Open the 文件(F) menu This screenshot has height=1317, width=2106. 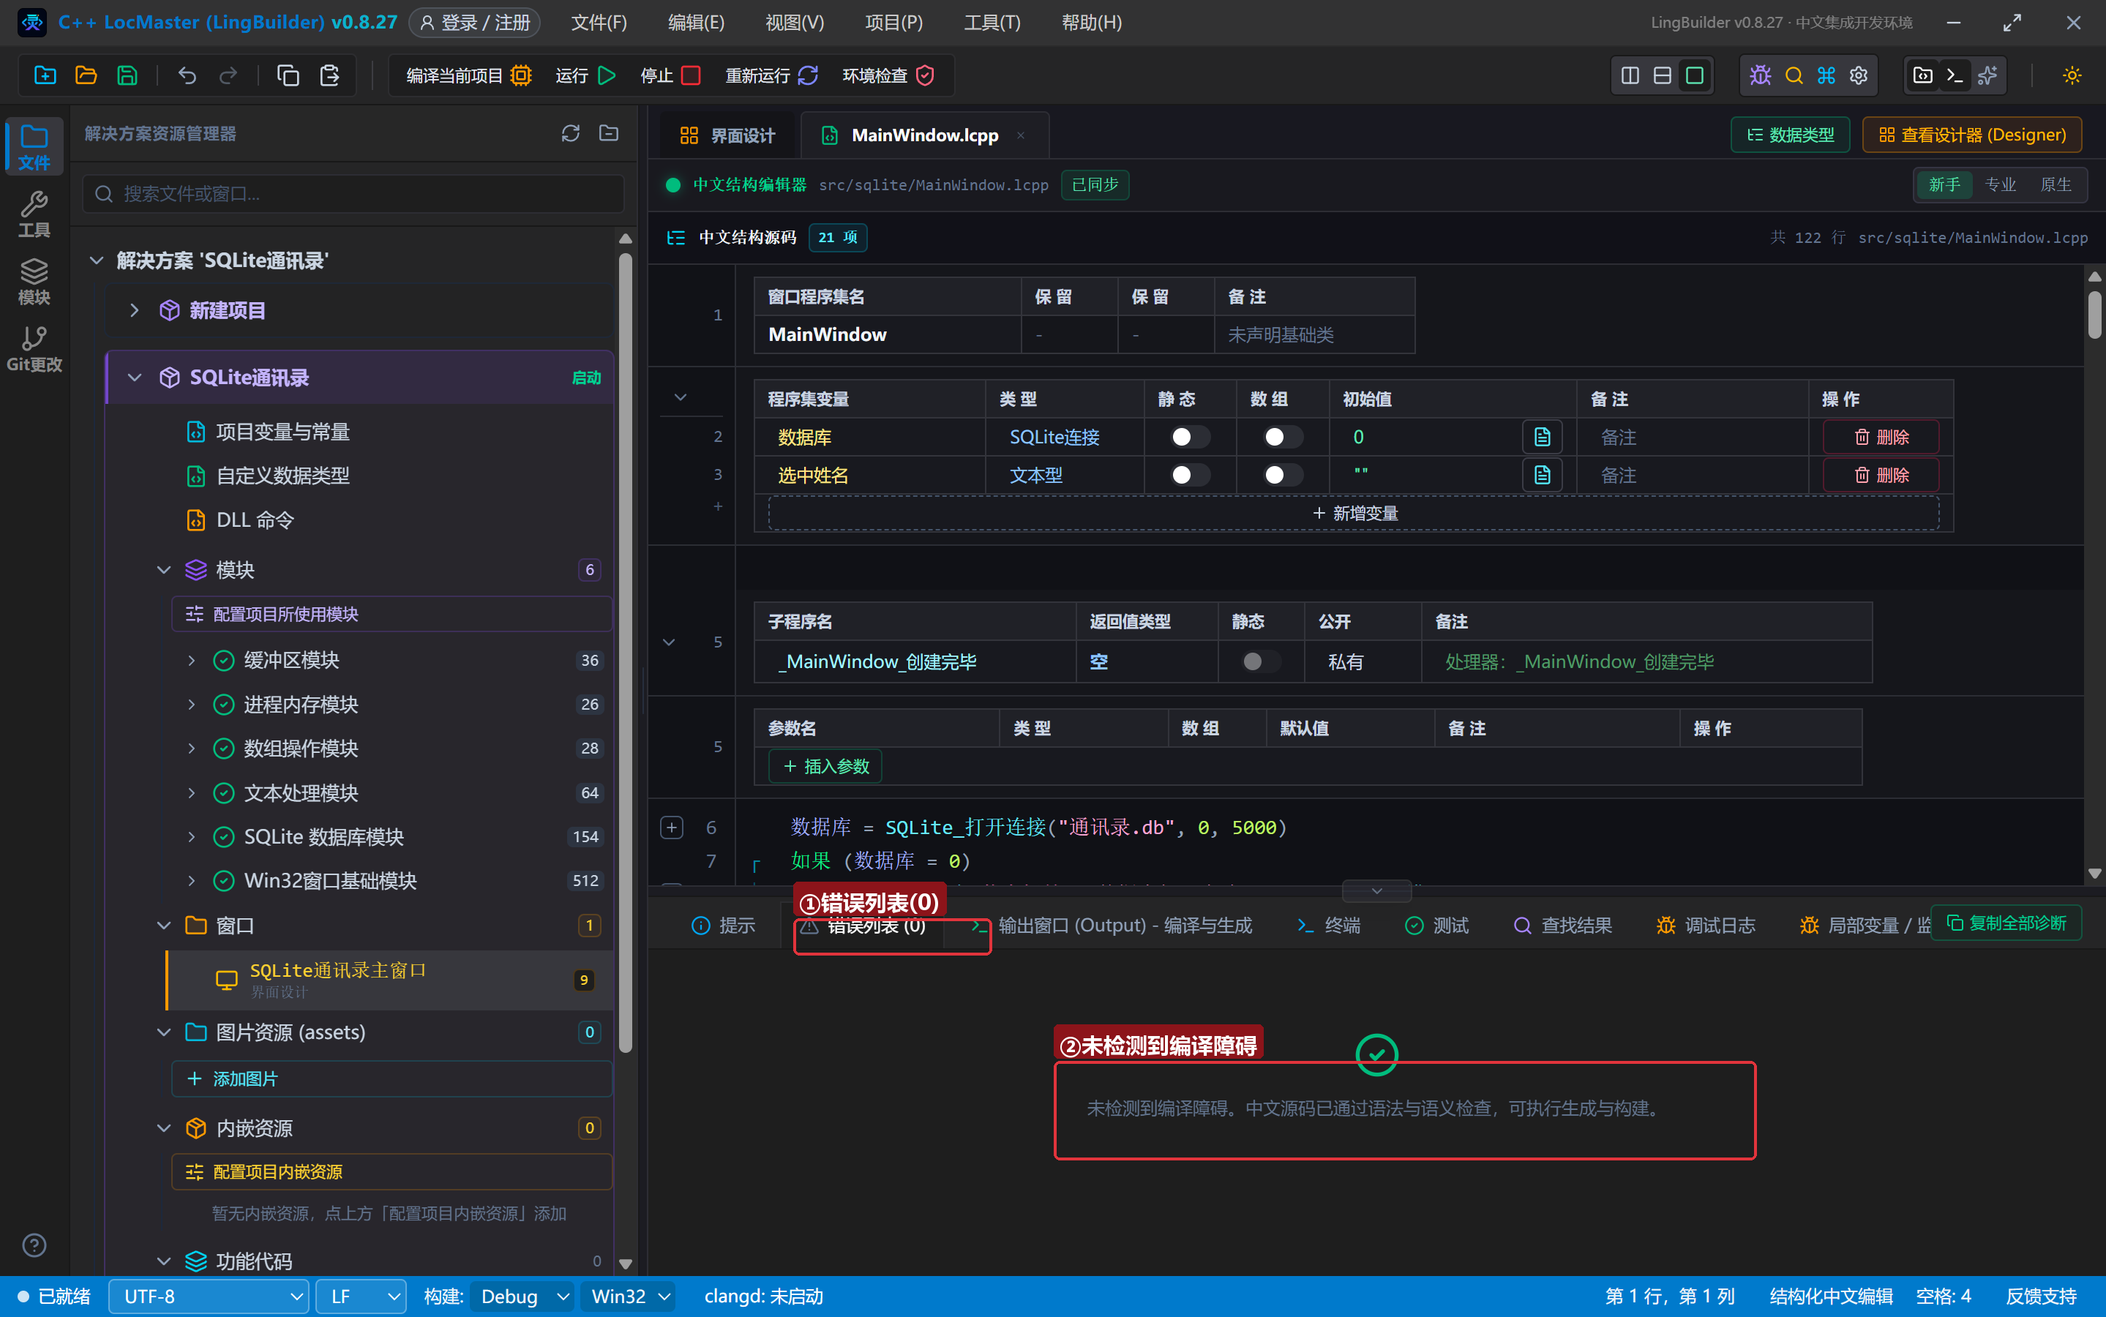[599, 23]
